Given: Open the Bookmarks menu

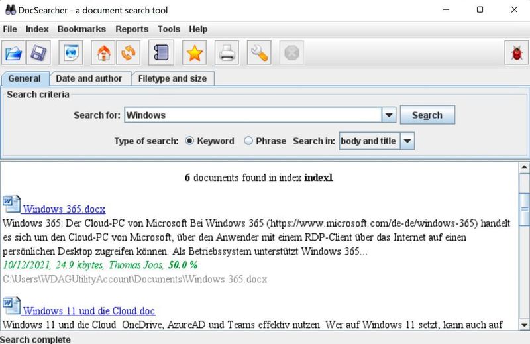Looking at the screenshot, I should (x=81, y=29).
